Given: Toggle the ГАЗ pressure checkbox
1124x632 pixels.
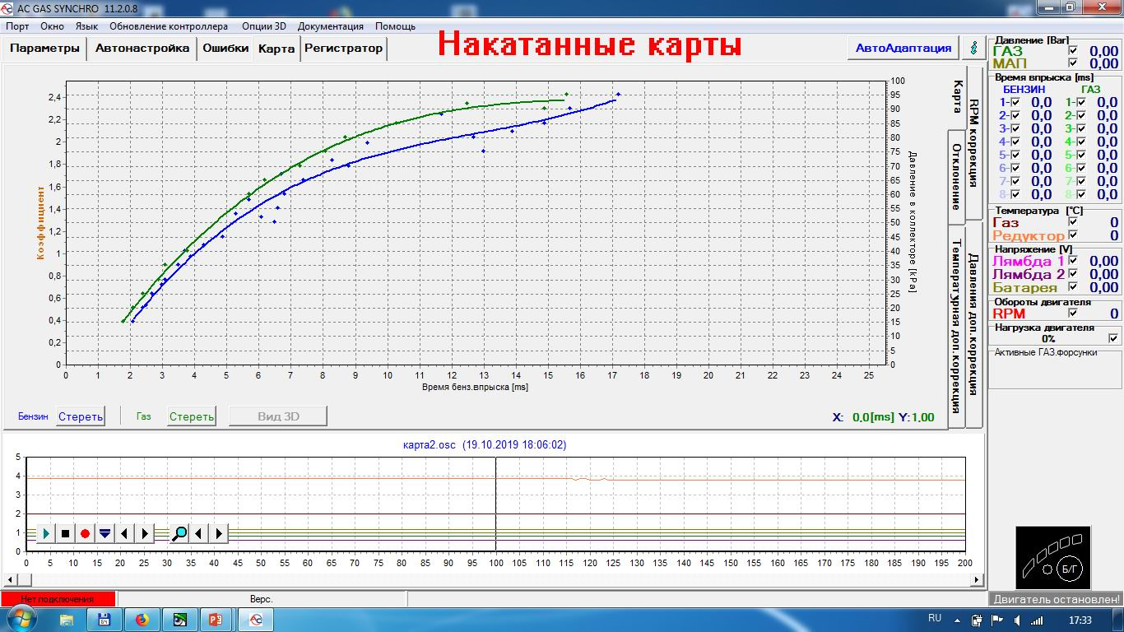Looking at the screenshot, I should [1073, 51].
